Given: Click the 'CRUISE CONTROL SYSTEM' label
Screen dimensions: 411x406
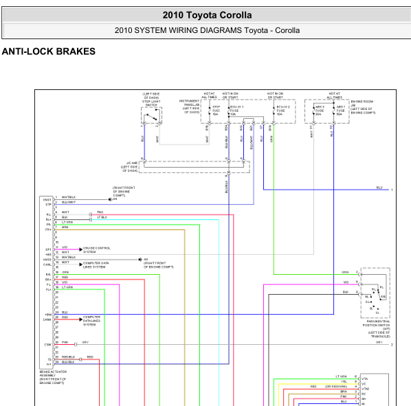Looking at the screenshot, I should 97,250.
